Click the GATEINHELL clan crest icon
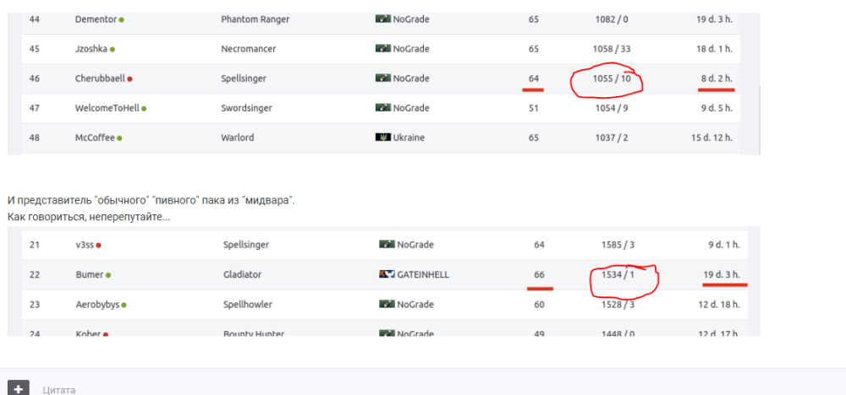 tap(387, 274)
